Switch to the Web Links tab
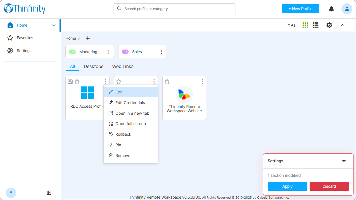The height and width of the screenshot is (200, 356). 123,66
